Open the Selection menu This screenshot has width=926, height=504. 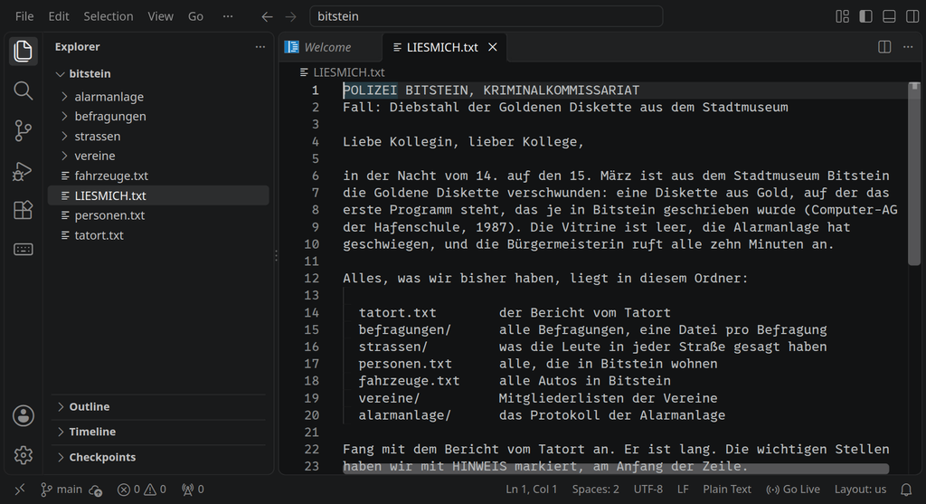point(109,16)
